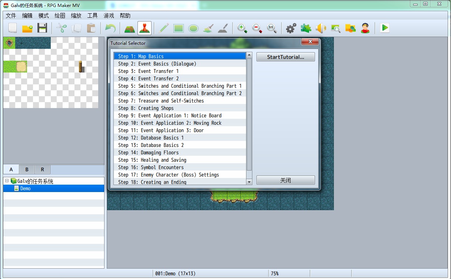Open the Character Generator icon

[x=365, y=28]
